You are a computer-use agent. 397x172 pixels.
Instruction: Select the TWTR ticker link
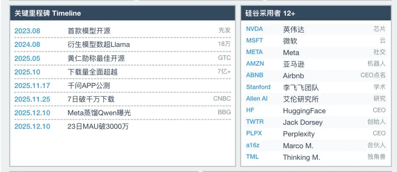click(x=255, y=122)
